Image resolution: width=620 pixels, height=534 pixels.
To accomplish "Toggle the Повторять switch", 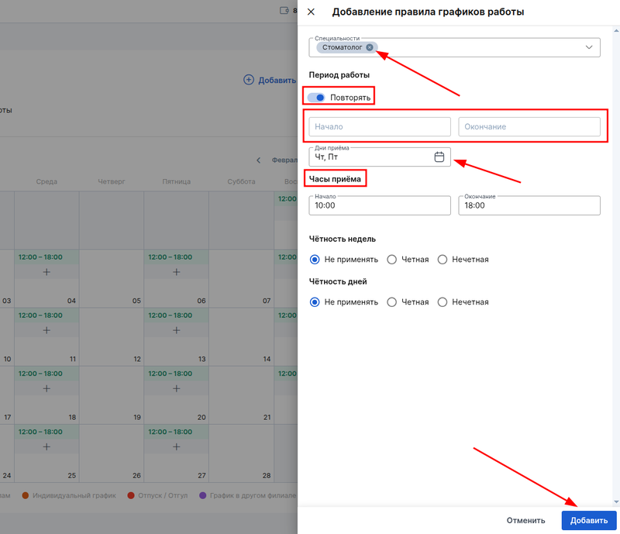I will pyautogui.click(x=316, y=98).
